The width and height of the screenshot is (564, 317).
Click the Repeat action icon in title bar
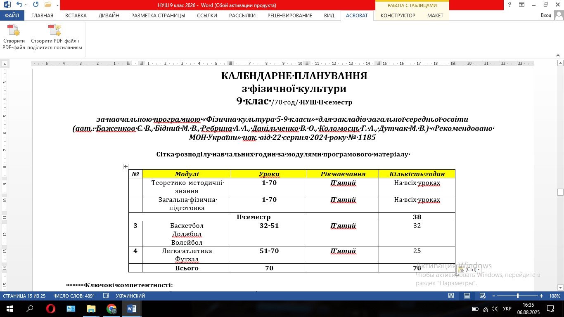click(x=36, y=5)
